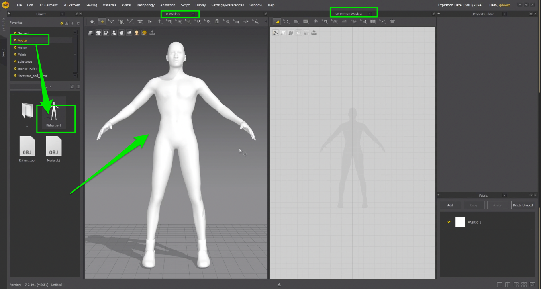541x289 pixels.
Task: Toggle the textured sphere surface icon in 3D view
Action: click(x=144, y=33)
